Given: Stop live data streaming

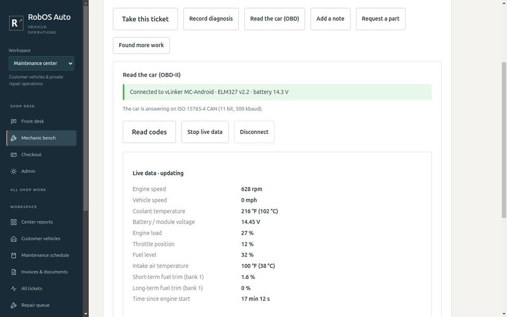Looking at the screenshot, I should click(205, 132).
